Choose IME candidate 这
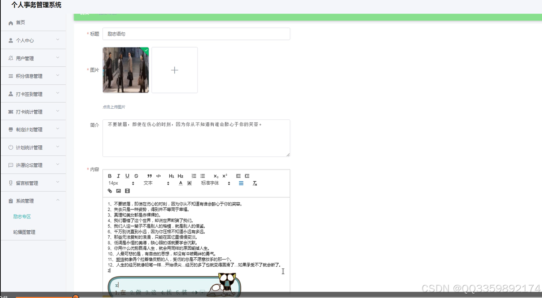 pos(152,293)
